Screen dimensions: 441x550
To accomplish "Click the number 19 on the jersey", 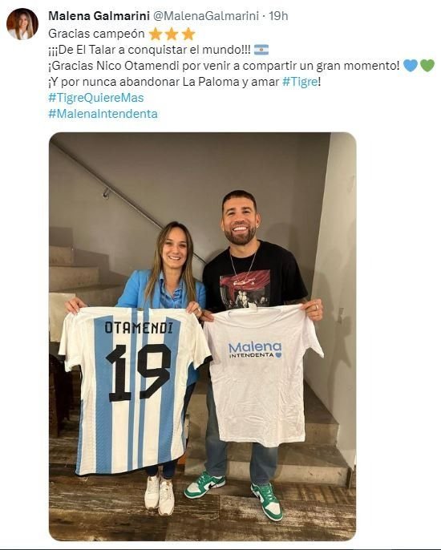I will pos(138,373).
